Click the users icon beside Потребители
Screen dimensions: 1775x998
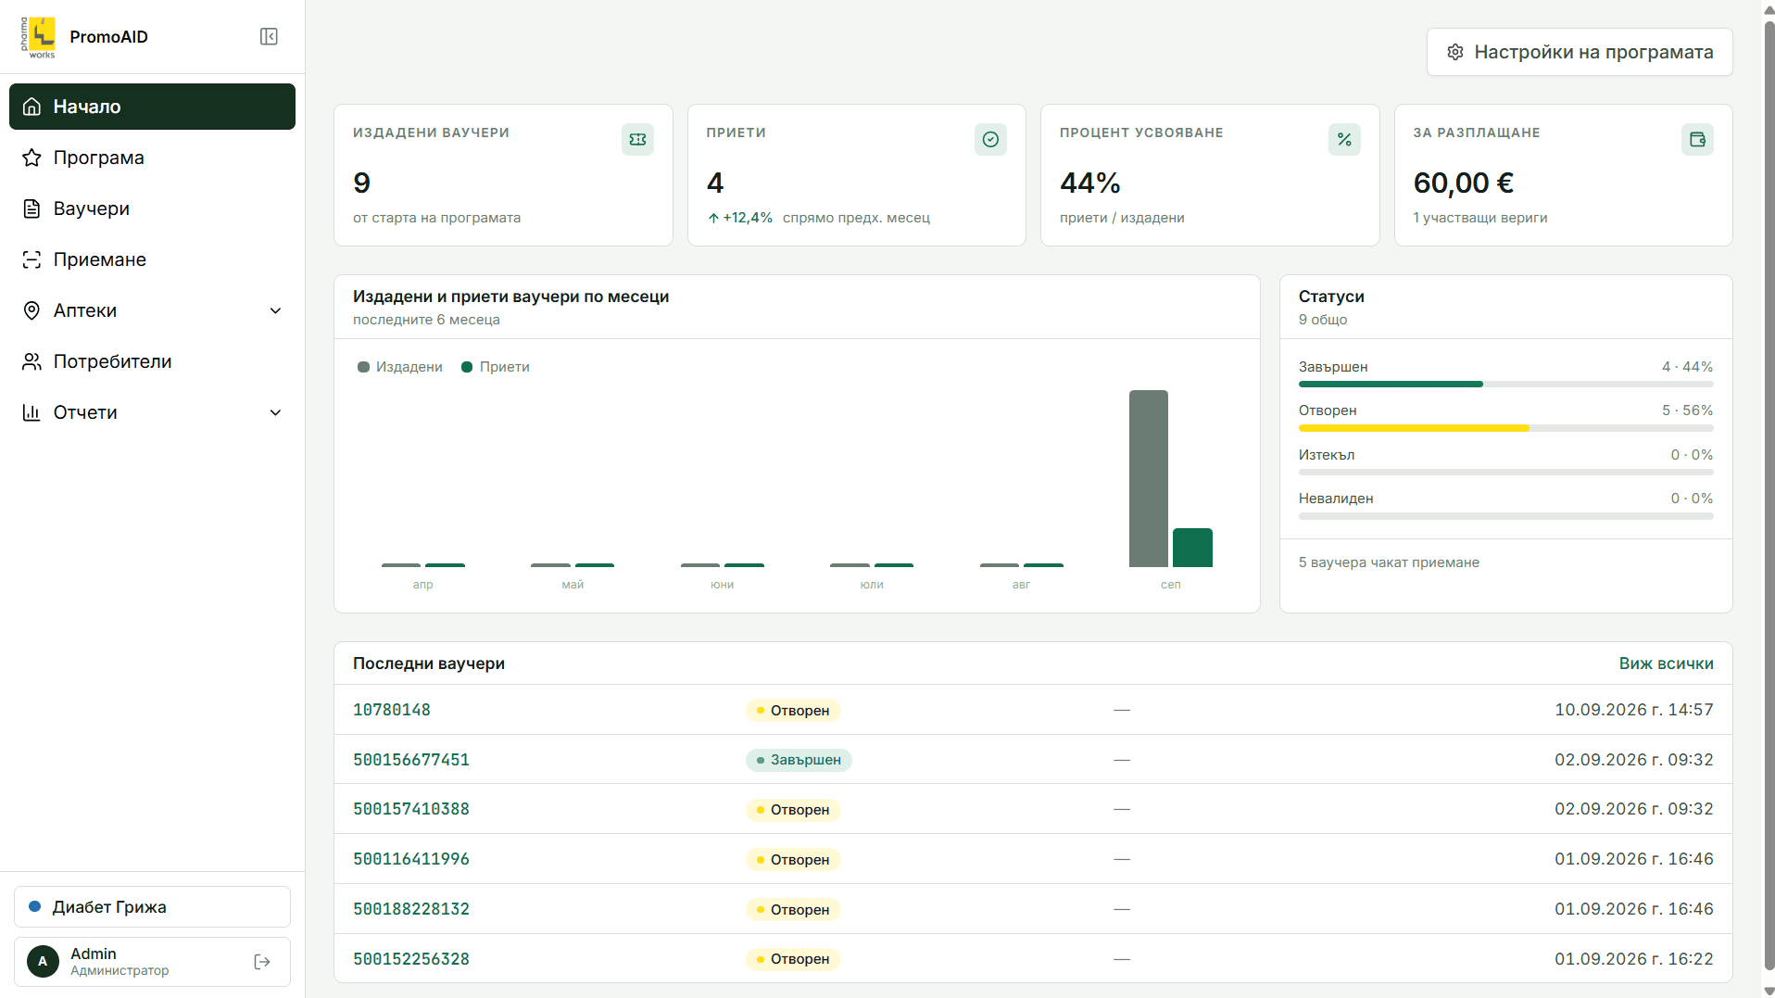[x=31, y=361]
